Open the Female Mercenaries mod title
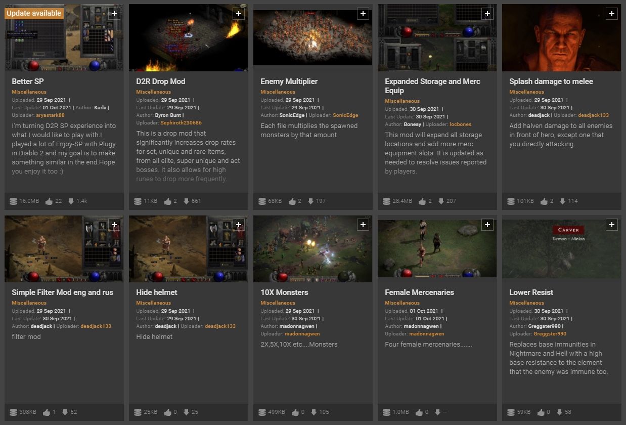626x425 pixels. [420, 292]
